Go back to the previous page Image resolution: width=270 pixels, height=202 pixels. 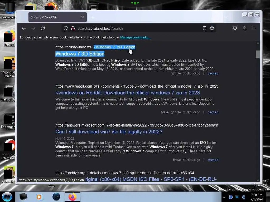click(23, 28)
